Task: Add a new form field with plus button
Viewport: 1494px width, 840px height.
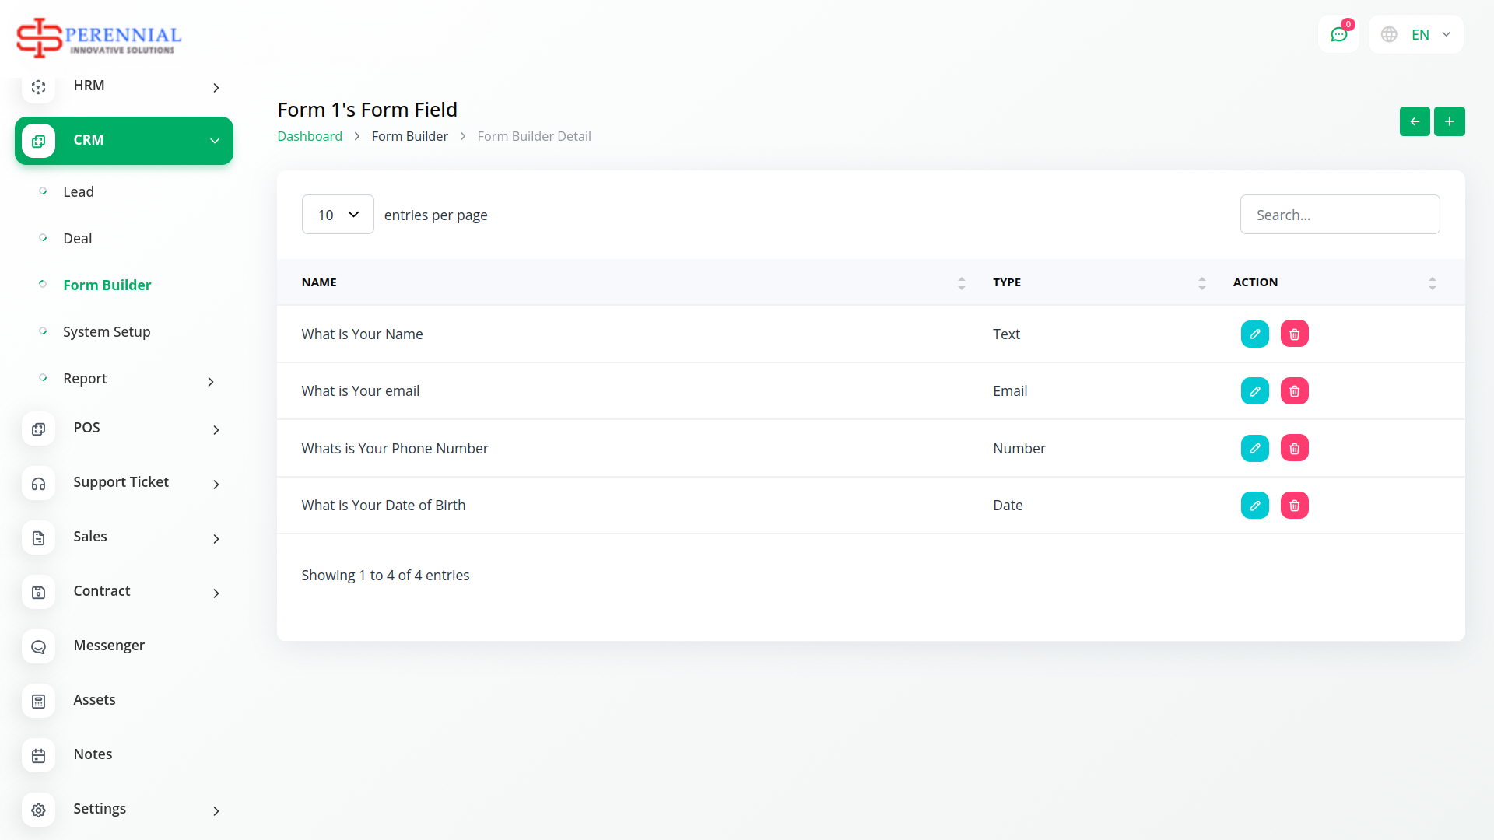Action: [1449, 121]
